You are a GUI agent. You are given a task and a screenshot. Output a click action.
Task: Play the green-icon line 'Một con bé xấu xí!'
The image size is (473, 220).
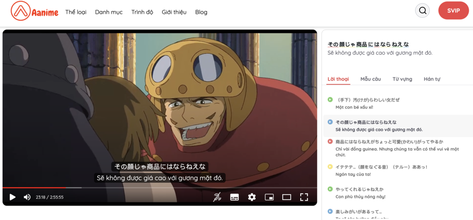(x=330, y=100)
